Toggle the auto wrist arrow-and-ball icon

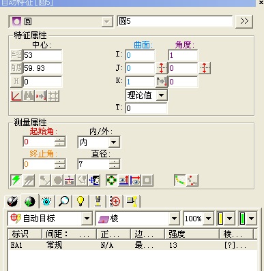coord(44,180)
